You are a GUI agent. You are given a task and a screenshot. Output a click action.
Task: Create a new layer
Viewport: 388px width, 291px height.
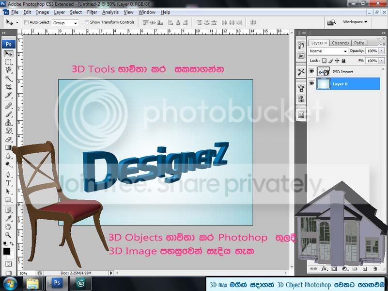(365, 269)
